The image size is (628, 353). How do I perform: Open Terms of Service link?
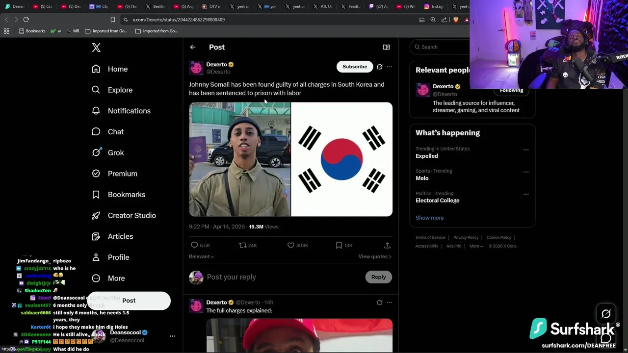tap(430, 238)
